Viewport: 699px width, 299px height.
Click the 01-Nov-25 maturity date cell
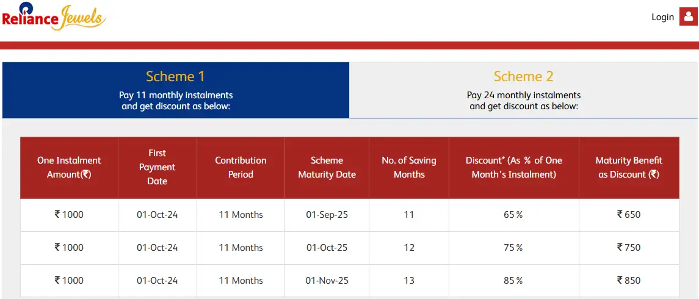[x=327, y=281]
